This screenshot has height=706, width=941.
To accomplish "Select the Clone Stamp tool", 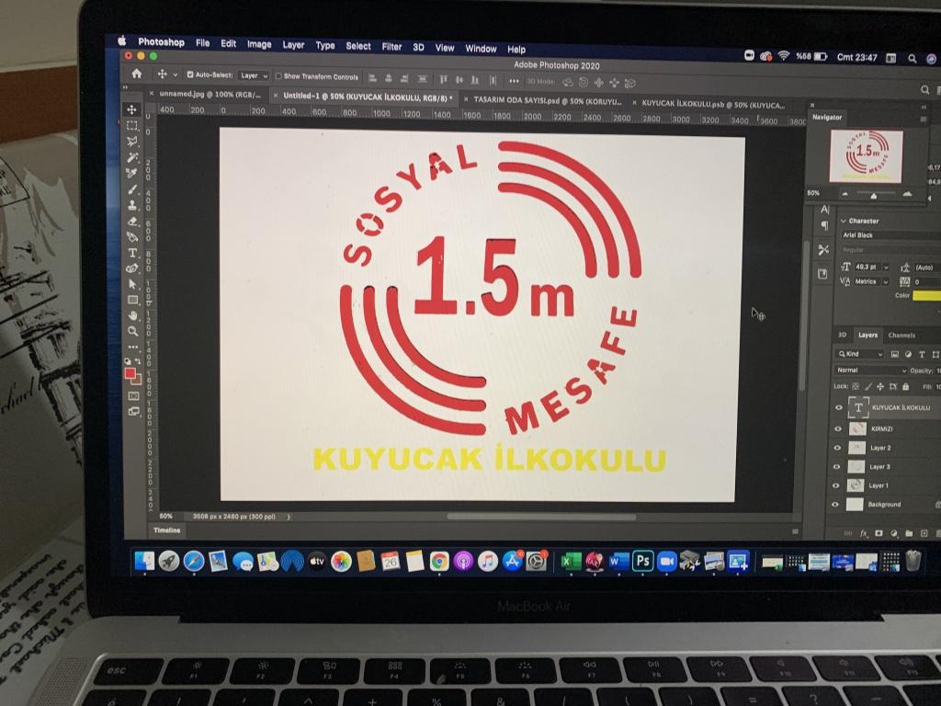I will pyautogui.click(x=132, y=204).
